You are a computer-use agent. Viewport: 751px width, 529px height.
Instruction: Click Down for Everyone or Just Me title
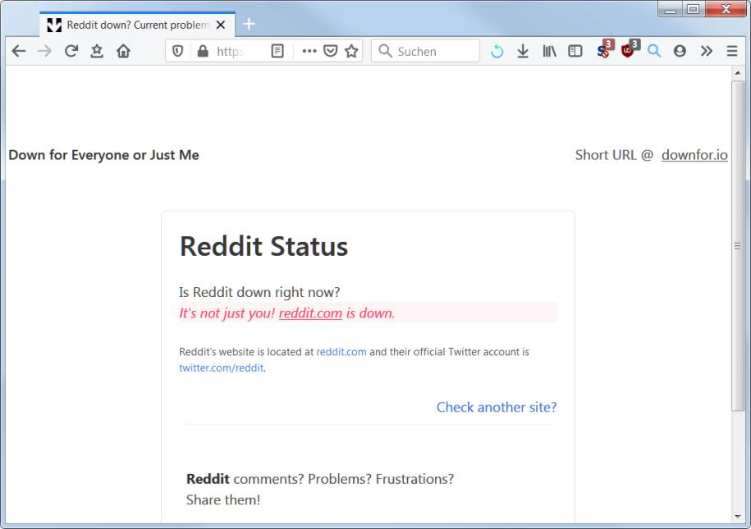(x=104, y=155)
